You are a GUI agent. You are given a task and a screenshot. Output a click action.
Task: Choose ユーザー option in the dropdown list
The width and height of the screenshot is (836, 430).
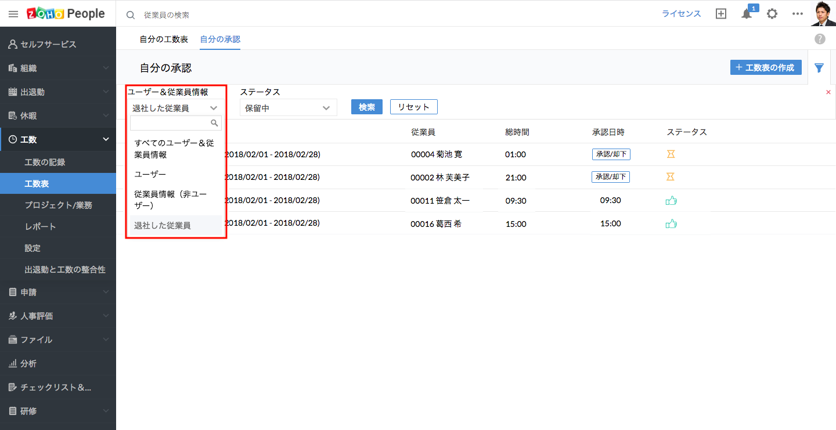150,174
